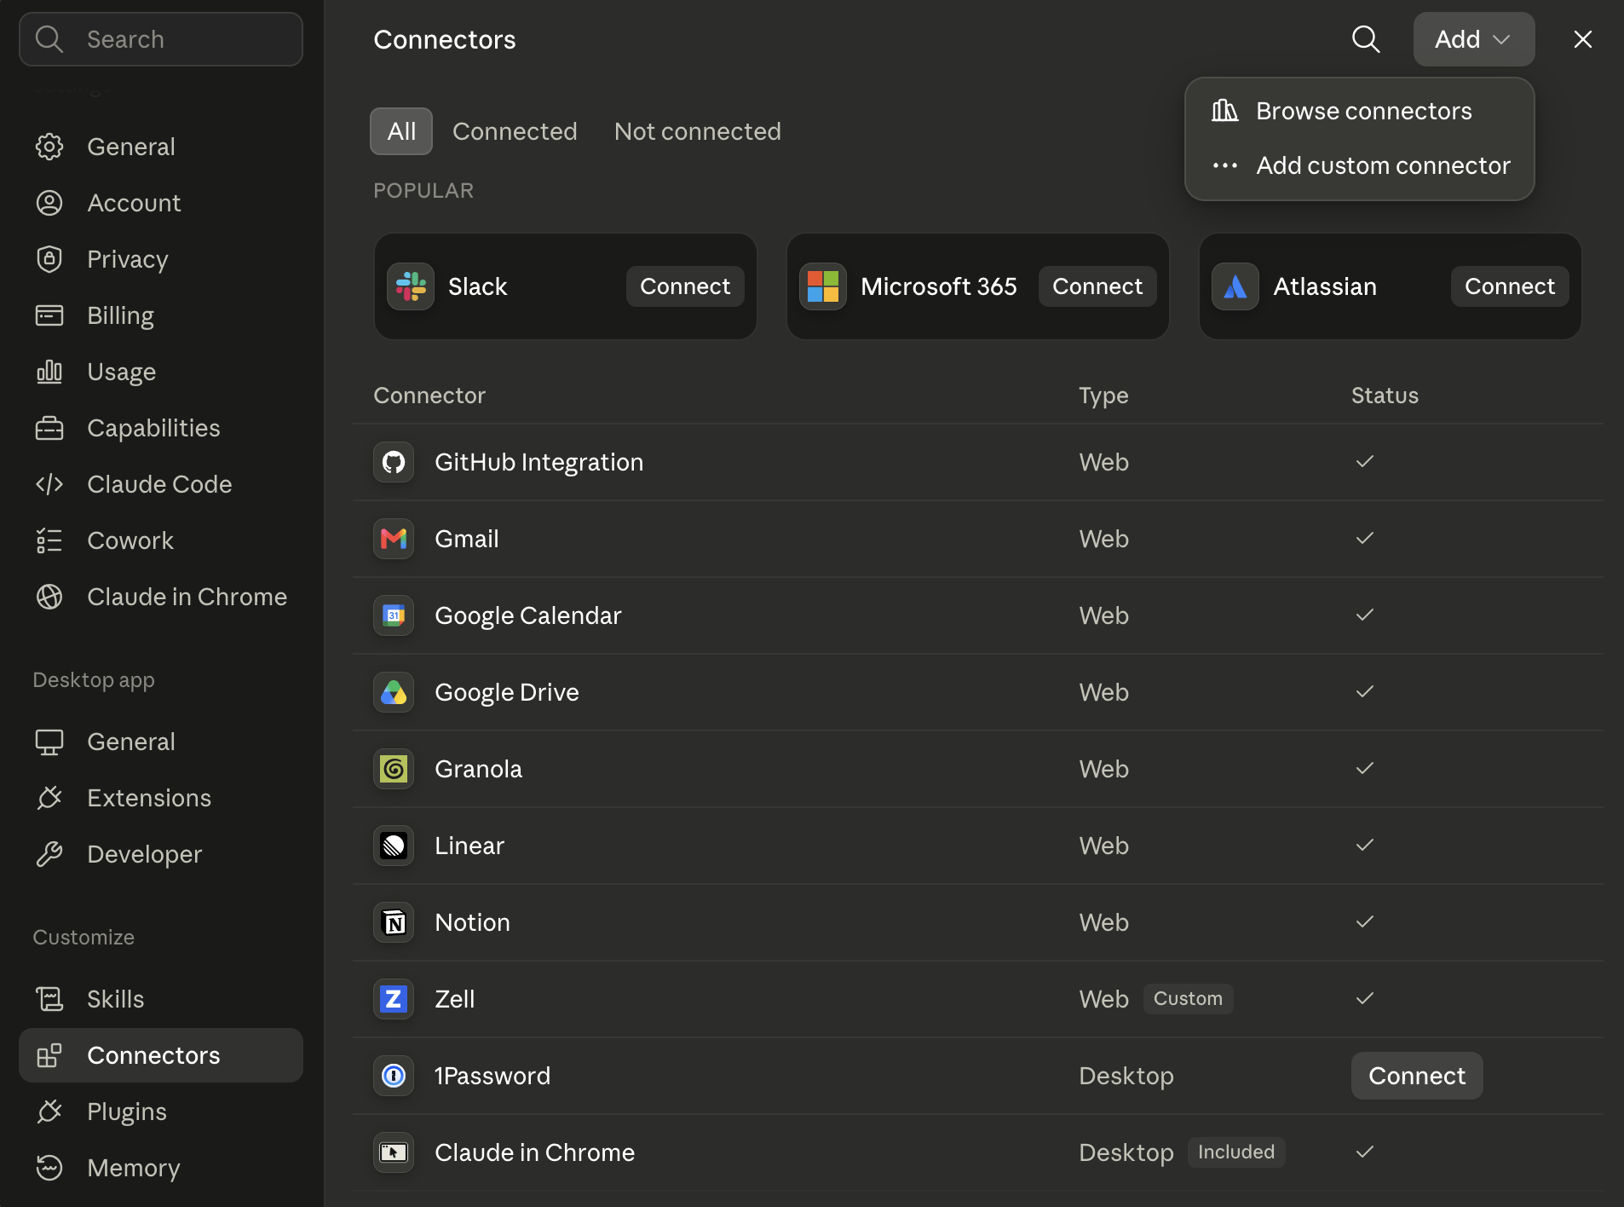Click the Atlassian logo icon
The height and width of the screenshot is (1207, 1624).
[x=1235, y=286]
